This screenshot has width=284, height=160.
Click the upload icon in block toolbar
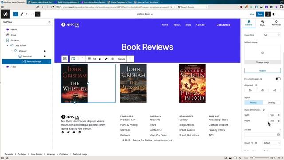click(x=112, y=59)
